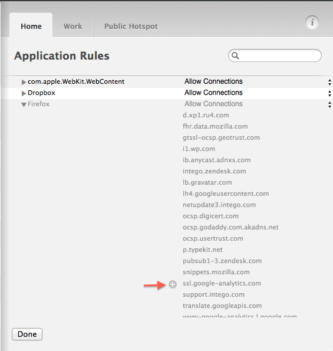Select support.intego.com domain
This screenshot has height=351, width=333.
(213, 294)
